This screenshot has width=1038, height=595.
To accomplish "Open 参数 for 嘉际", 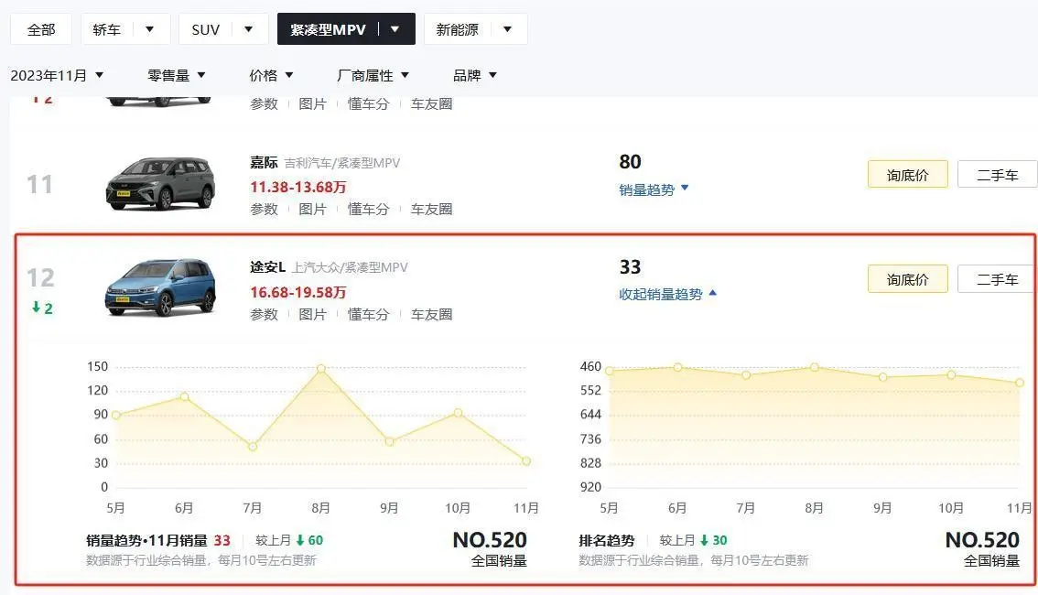I will (264, 209).
